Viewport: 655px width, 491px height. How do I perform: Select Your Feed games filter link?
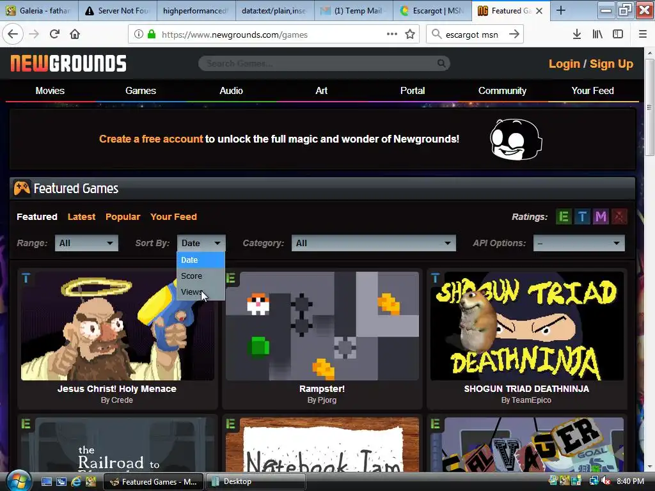coord(173,217)
